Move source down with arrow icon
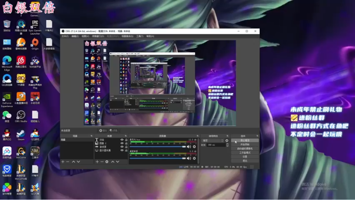Image resolution: width=355 pixels, height=200 pixels. coord(118,162)
